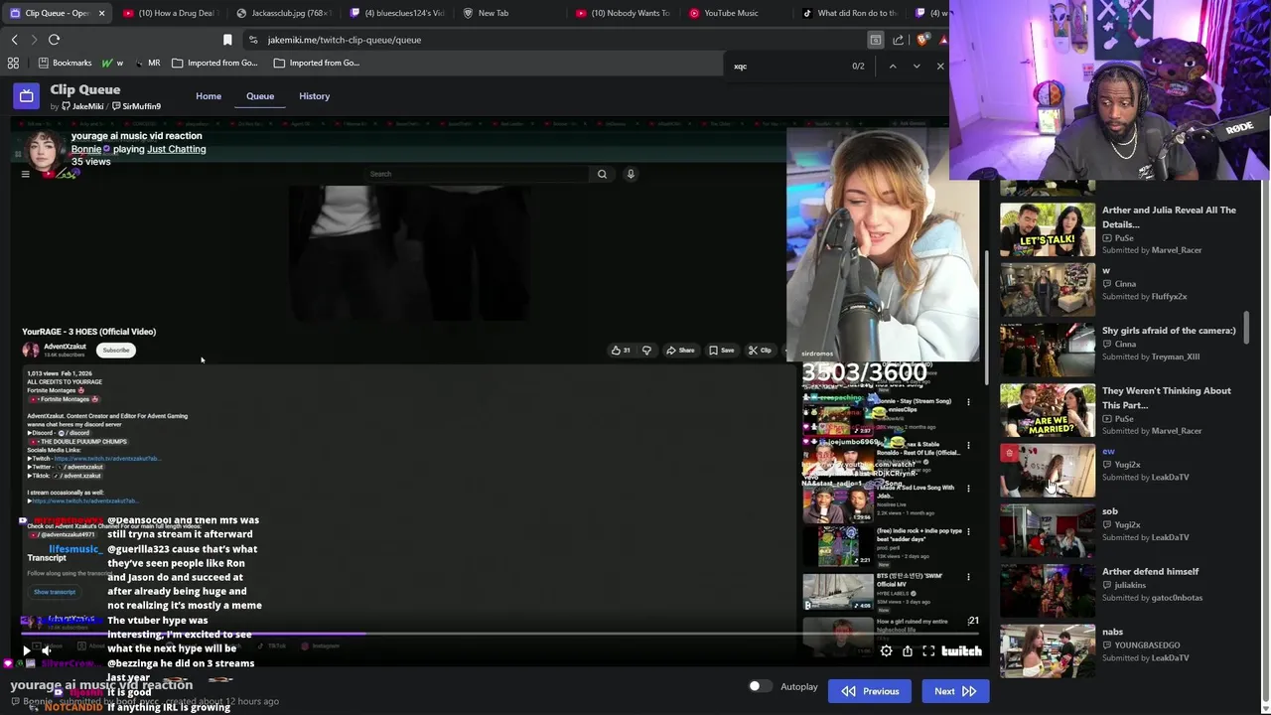
Task: Open the Bookmarks folder in bookmarks bar
Action: (64, 63)
